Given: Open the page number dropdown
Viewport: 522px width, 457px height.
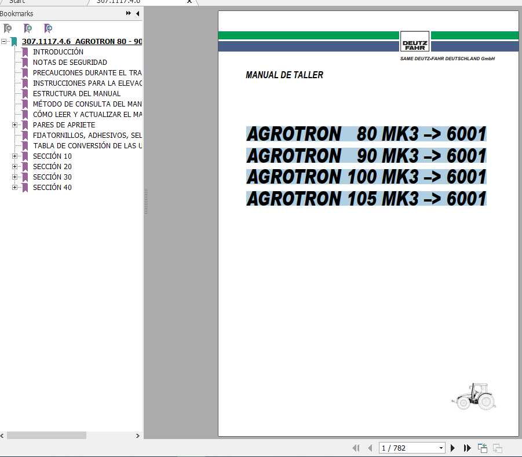Looking at the screenshot, I should pyautogui.click(x=440, y=448).
